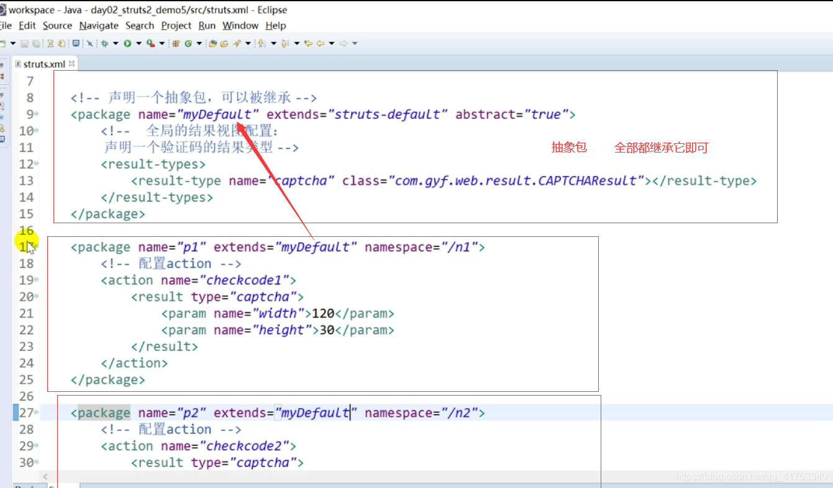Viewport: 833px width, 488px height.
Task: Click the New Java Class icon
Action: pyautogui.click(x=188, y=43)
